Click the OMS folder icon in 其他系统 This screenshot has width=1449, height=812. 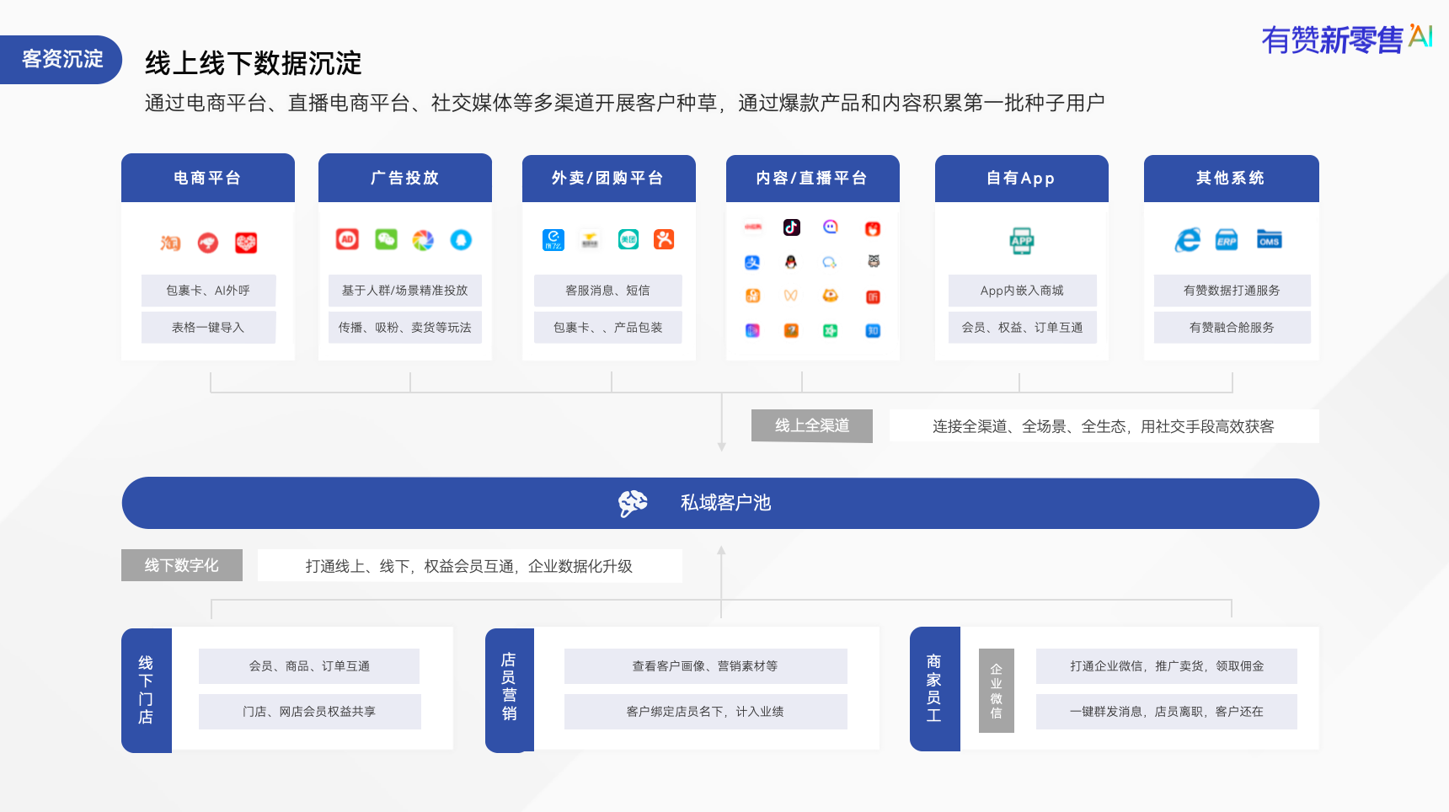pos(1270,240)
